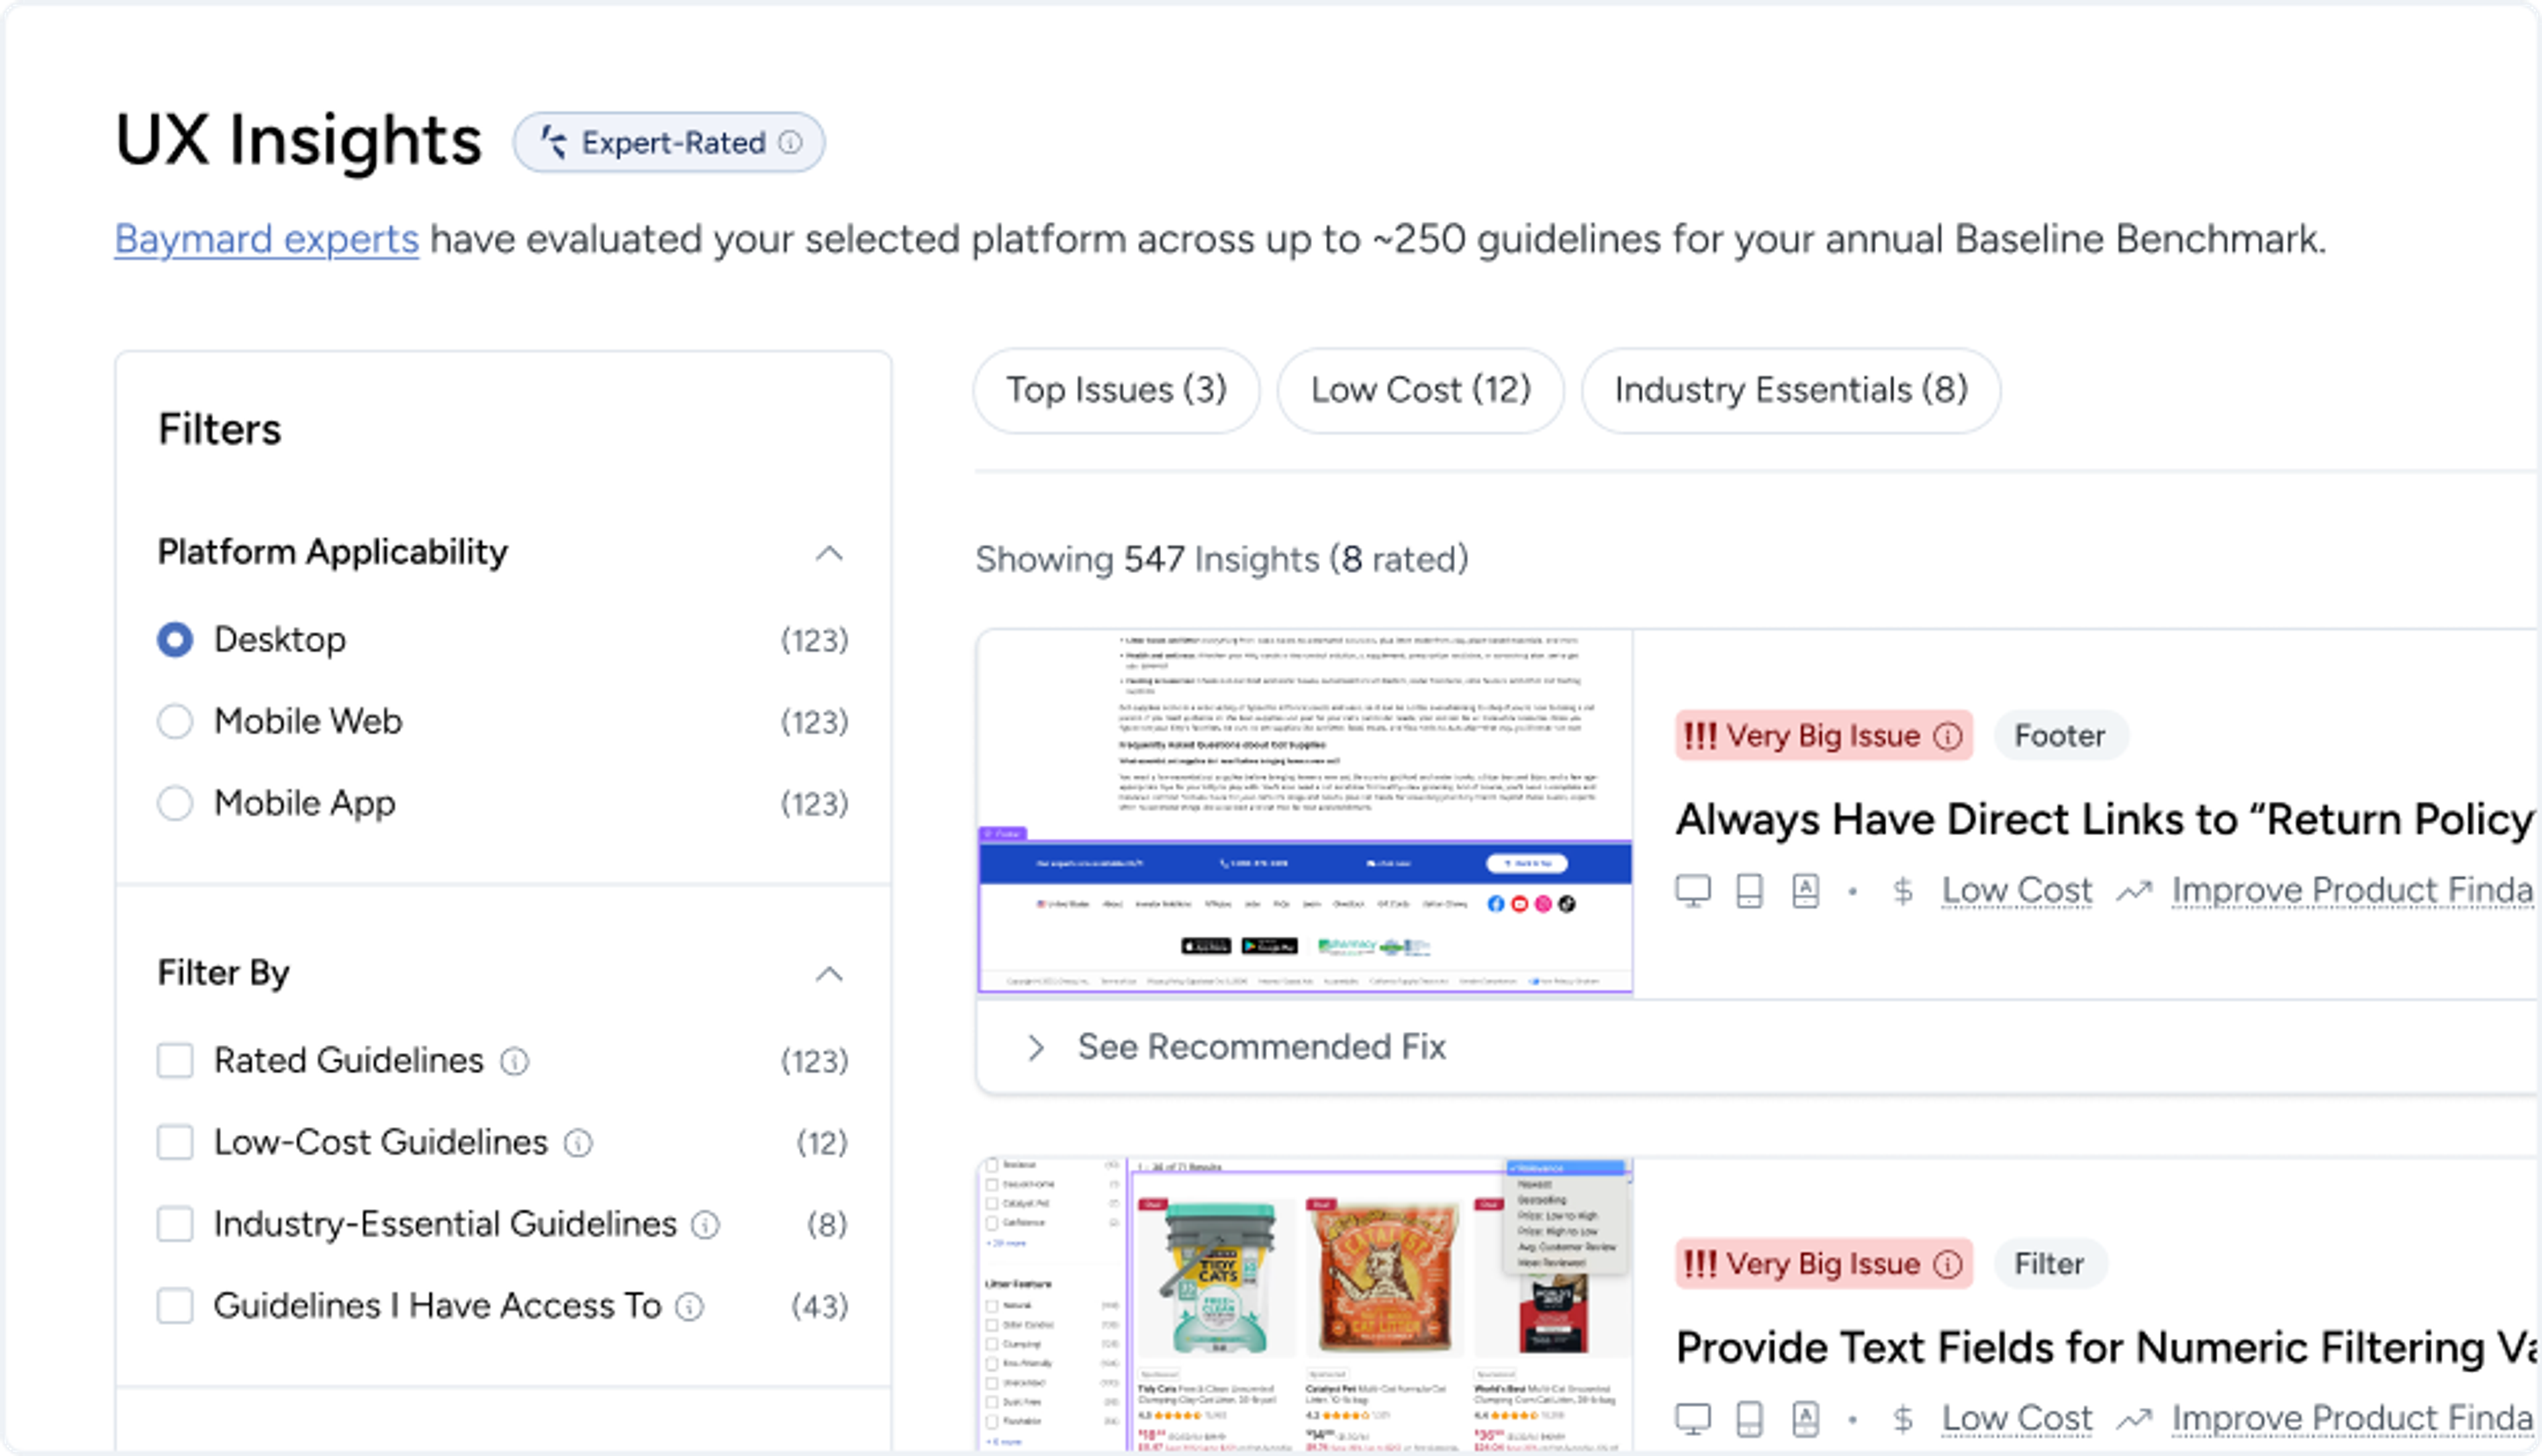Click the (43) count beside Guidelines I Have Access To
The width and height of the screenshot is (2542, 1456).
(820, 1307)
